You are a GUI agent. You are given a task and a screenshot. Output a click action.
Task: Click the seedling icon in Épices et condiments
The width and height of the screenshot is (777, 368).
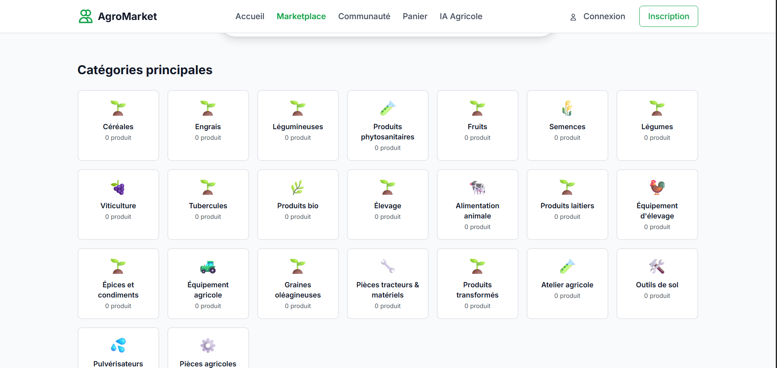(118, 267)
